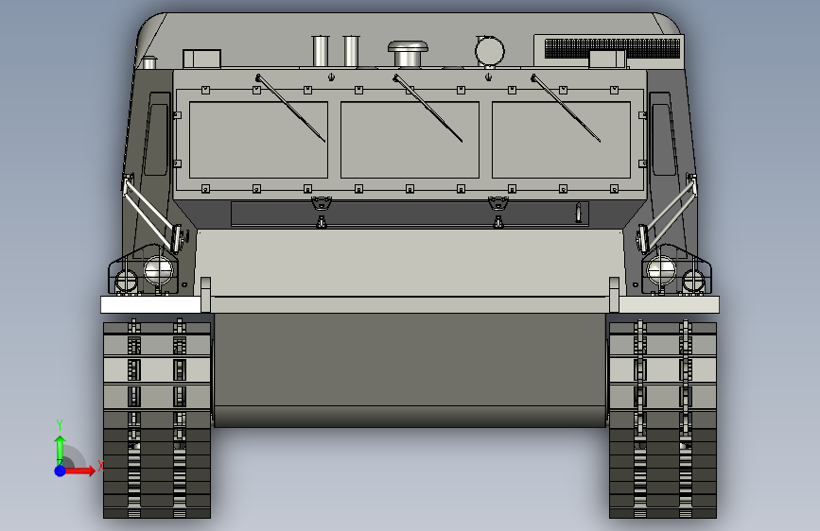The image size is (820, 531).
Task: Select the center windshield panel of the model
Action: 410,140
